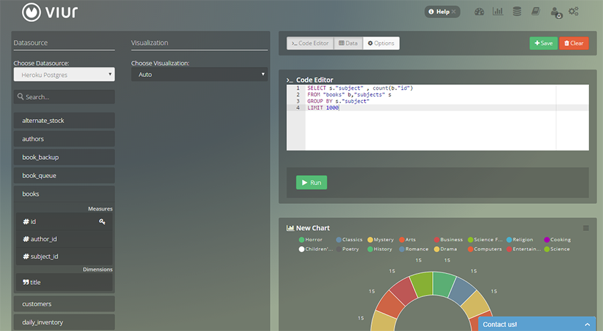Click code line 1 SELECT statement
This screenshot has width=603, height=331.
360,88
